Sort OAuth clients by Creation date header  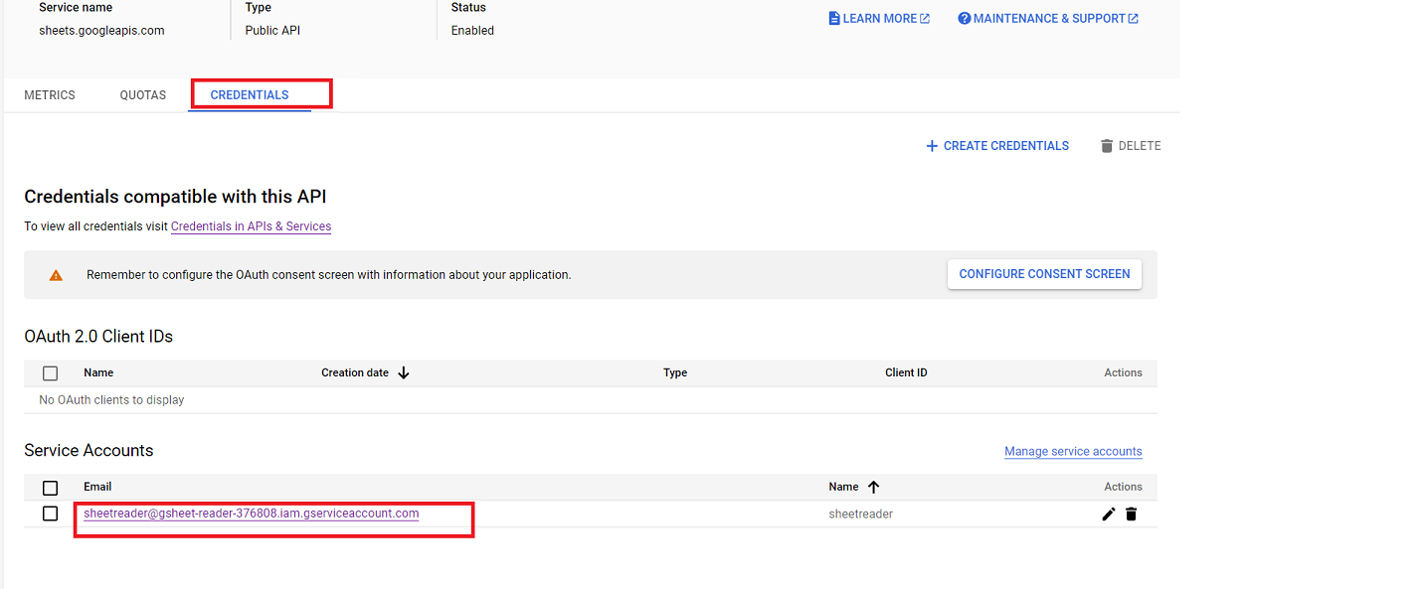coord(355,373)
